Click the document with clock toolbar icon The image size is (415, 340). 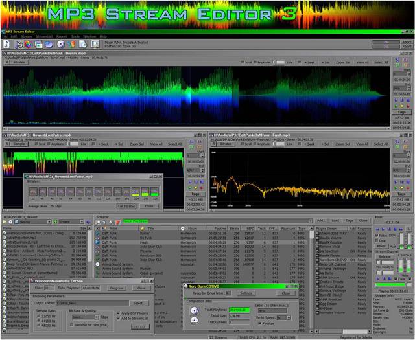(x=83, y=45)
